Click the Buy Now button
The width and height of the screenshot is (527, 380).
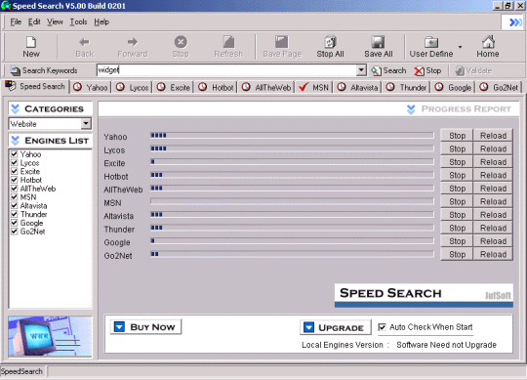point(145,327)
